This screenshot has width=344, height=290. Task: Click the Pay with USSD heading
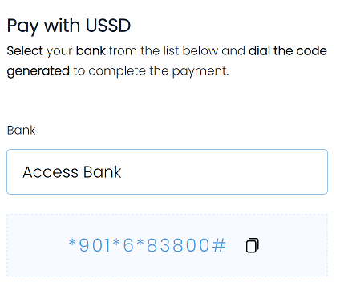69,26
